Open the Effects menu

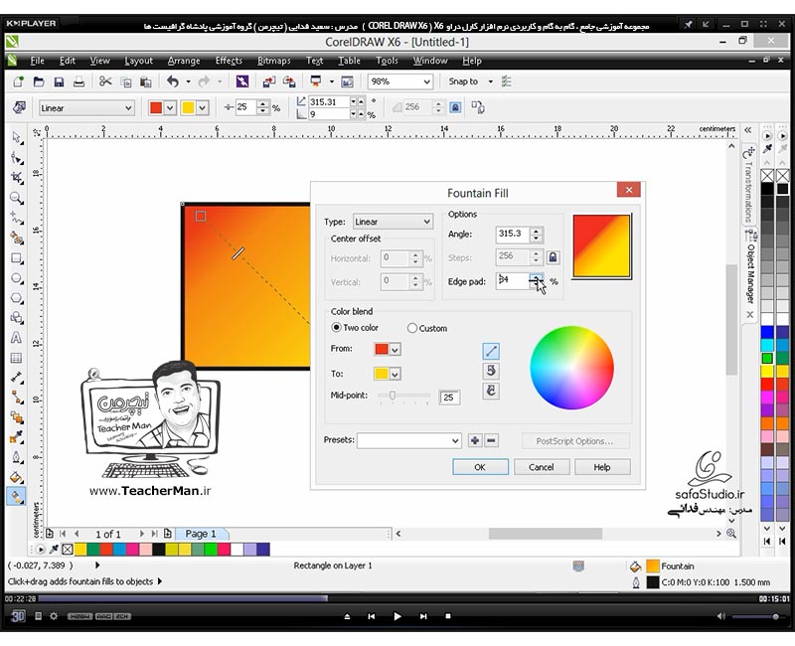tap(229, 61)
